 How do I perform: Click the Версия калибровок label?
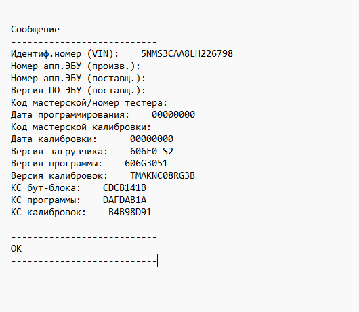click(x=60, y=176)
